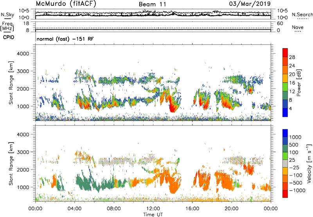Click the 1000 tick on velocity panel slant-range axis
The height and width of the screenshot is (217, 313).
pos(23,187)
